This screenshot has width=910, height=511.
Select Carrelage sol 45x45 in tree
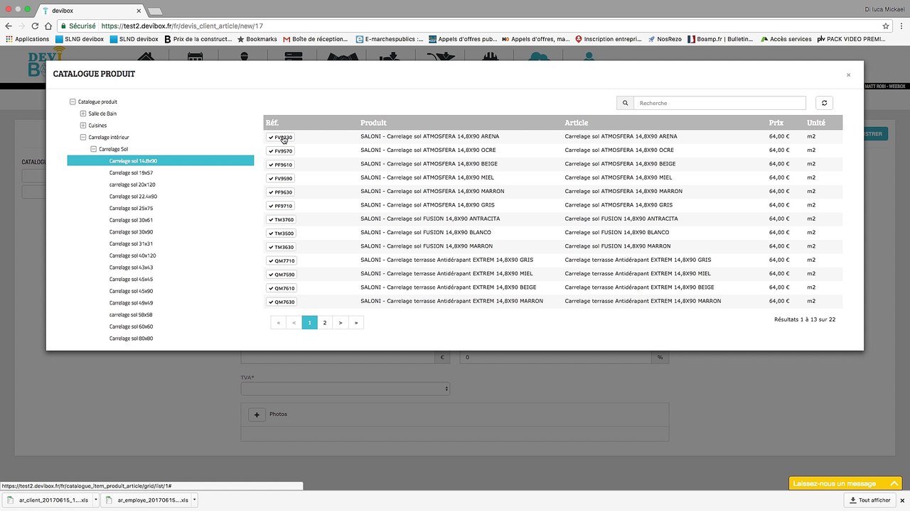tap(131, 279)
